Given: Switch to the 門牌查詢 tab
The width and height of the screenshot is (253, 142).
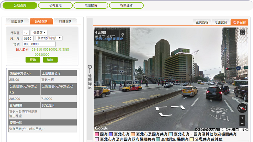Looking at the screenshot, I should (65, 22).
